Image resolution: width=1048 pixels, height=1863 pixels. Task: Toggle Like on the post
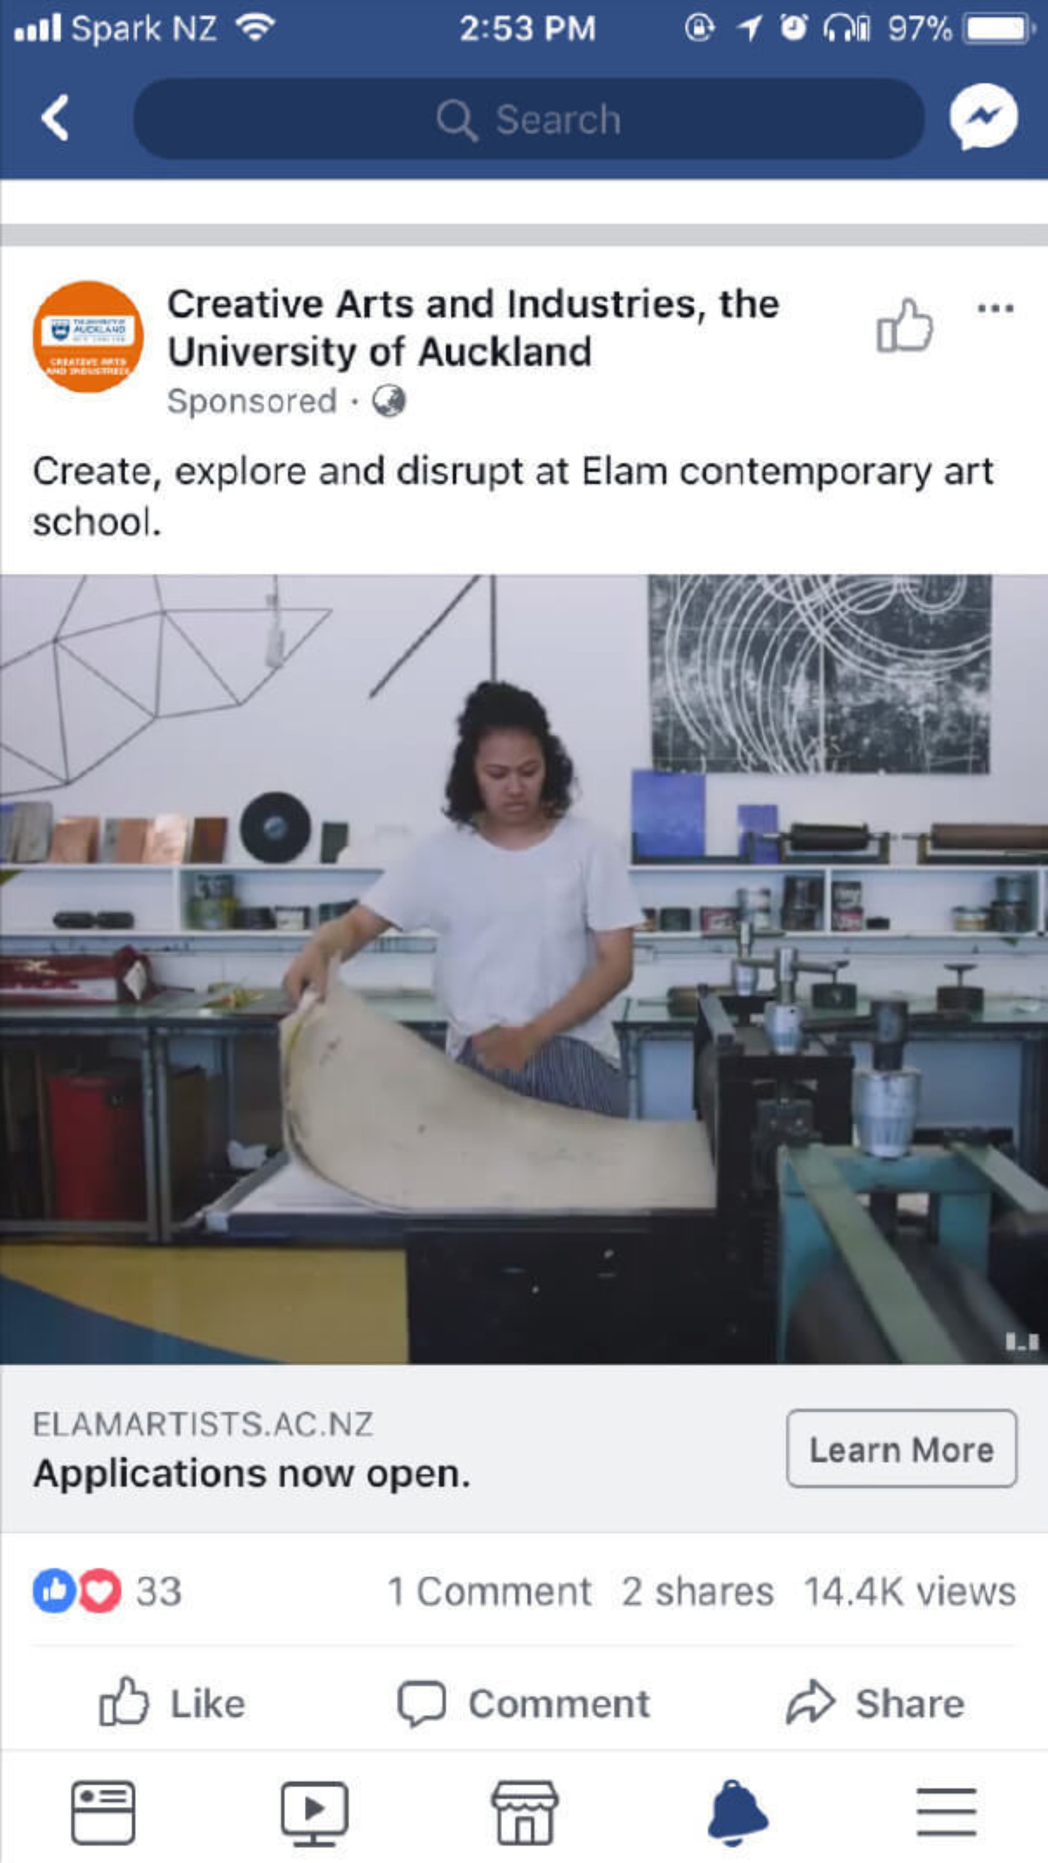tap(172, 1703)
